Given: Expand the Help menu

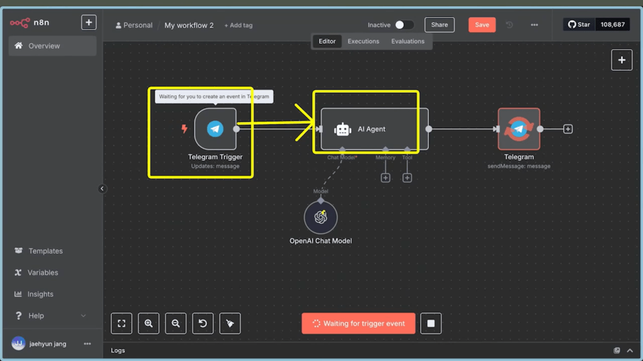Looking at the screenshot, I should point(50,316).
